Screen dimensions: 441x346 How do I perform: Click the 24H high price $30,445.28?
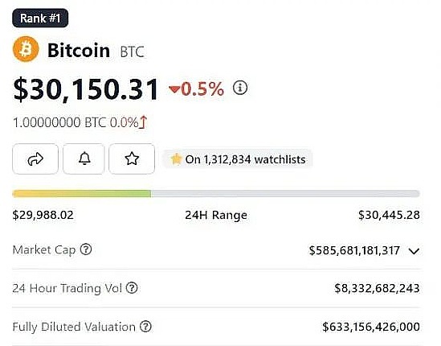tap(389, 215)
